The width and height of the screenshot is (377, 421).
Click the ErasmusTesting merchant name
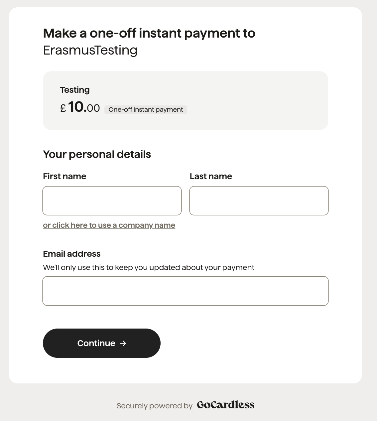90,50
